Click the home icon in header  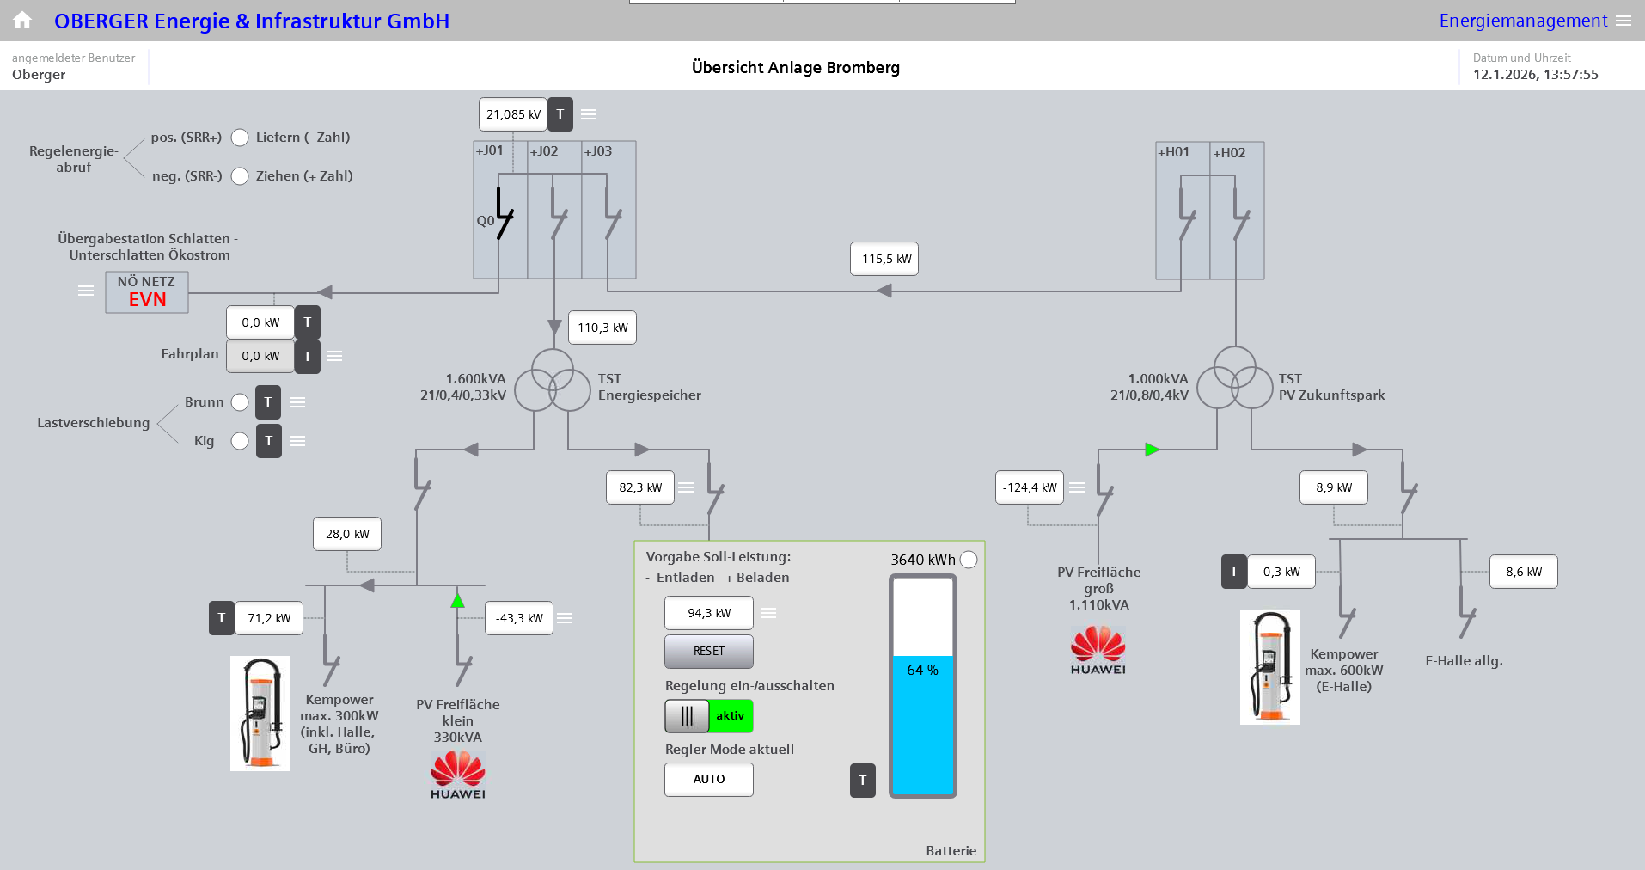coord(22,20)
